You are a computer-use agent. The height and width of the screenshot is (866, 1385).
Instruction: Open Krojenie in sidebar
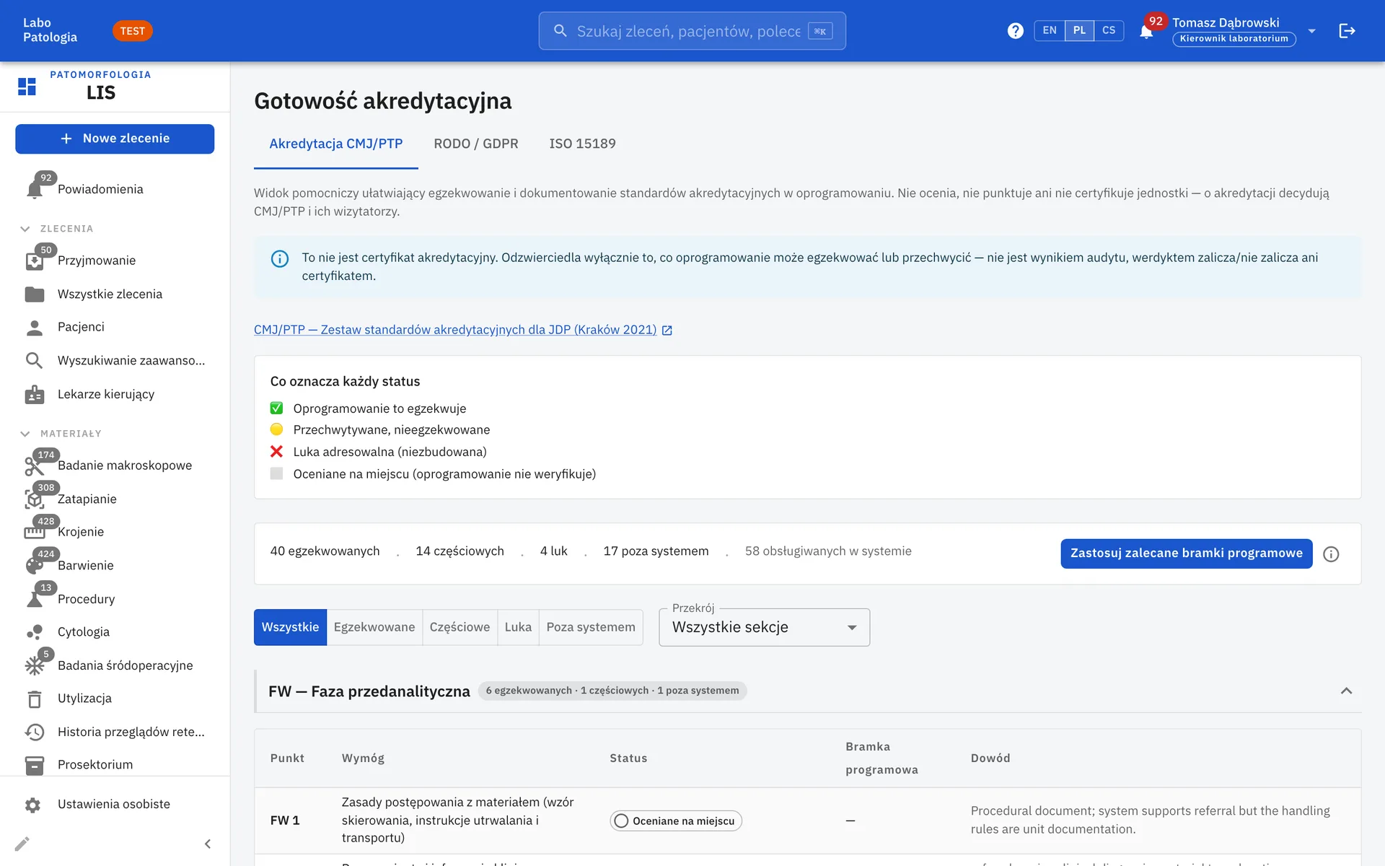[115, 532]
